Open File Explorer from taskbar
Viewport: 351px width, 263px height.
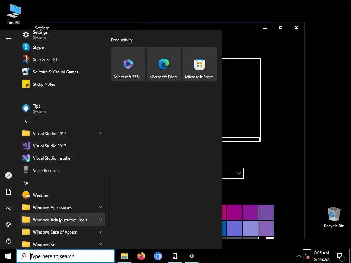point(124,256)
